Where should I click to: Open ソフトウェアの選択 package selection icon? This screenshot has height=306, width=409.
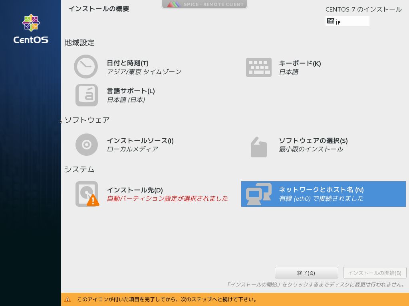258,146
